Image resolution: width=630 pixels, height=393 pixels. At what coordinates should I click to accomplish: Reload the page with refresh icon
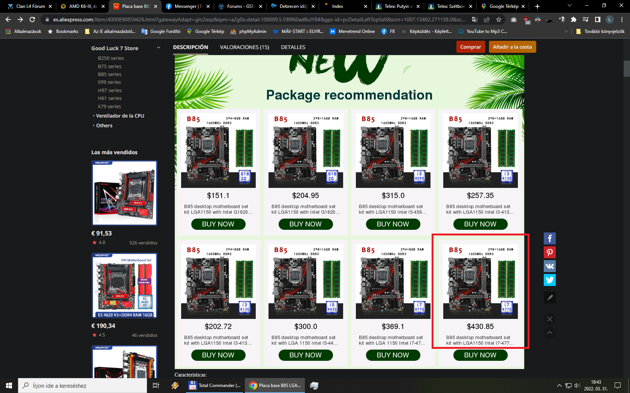click(32, 19)
